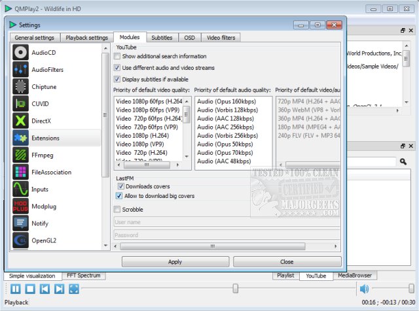The width and height of the screenshot is (419, 311).
Task: Click the search magnifier icon in YouTube panel
Action: pyautogui.click(x=403, y=161)
